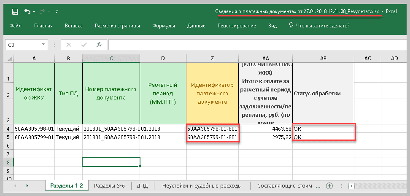Viewport: 410px width, 196px height.
Task: Click the Cancel X icon in formula bar
Action: click(x=69, y=45)
